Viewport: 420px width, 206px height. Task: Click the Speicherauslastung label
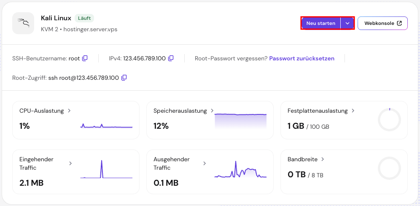click(x=180, y=111)
